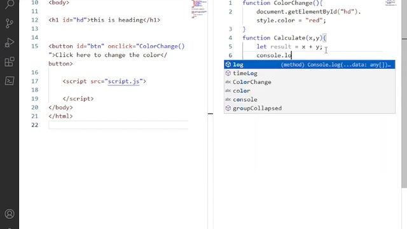Click the '</html>' closing tag
This screenshot has height=229, width=407.
coord(60,116)
